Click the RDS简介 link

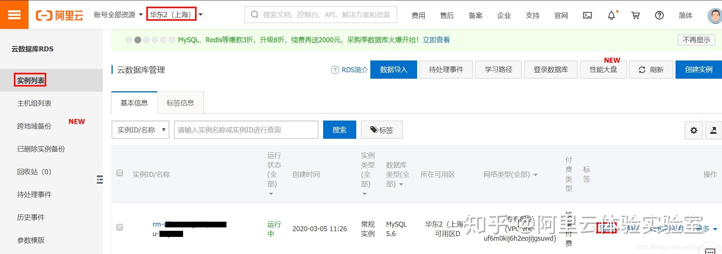point(355,70)
